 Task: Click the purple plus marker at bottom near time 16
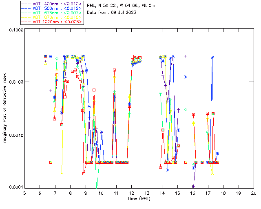pos(193,186)
